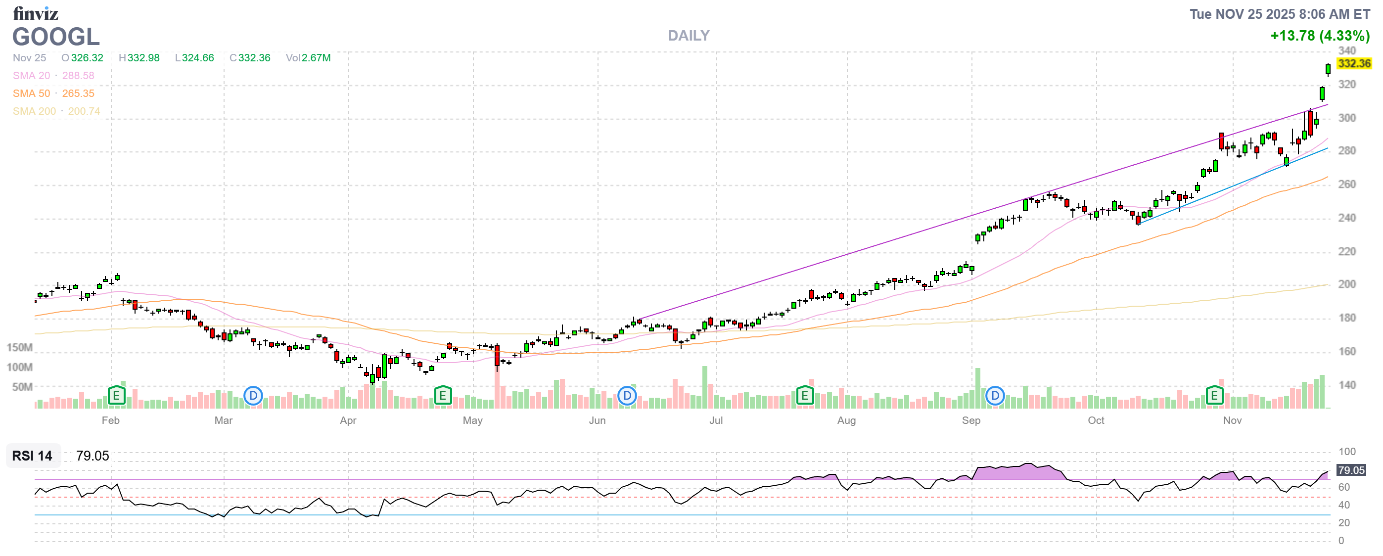Viewport: 1383px width, 556px height.
Task: Click the earnings marker before Nov
Action: (x=1214, y=396)
